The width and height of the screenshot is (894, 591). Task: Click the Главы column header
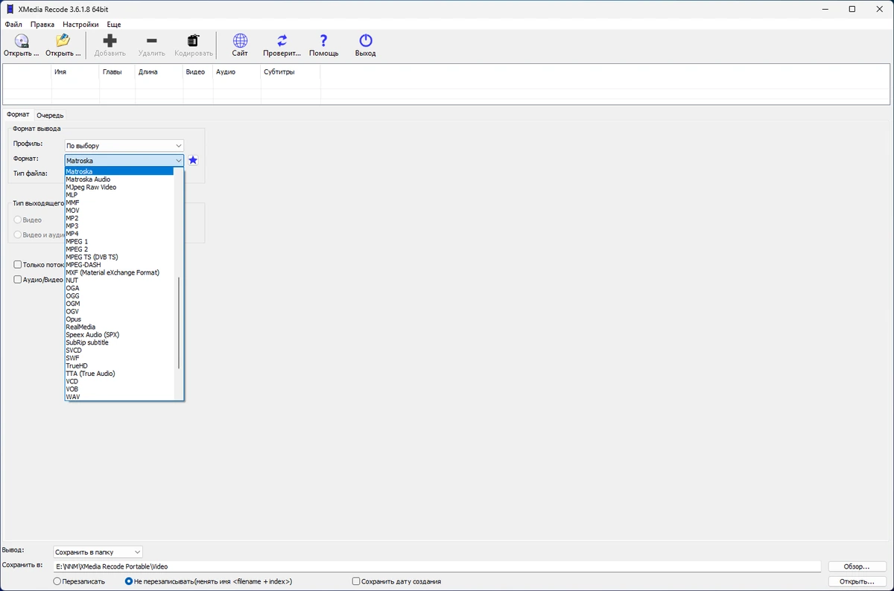(117, 72)
